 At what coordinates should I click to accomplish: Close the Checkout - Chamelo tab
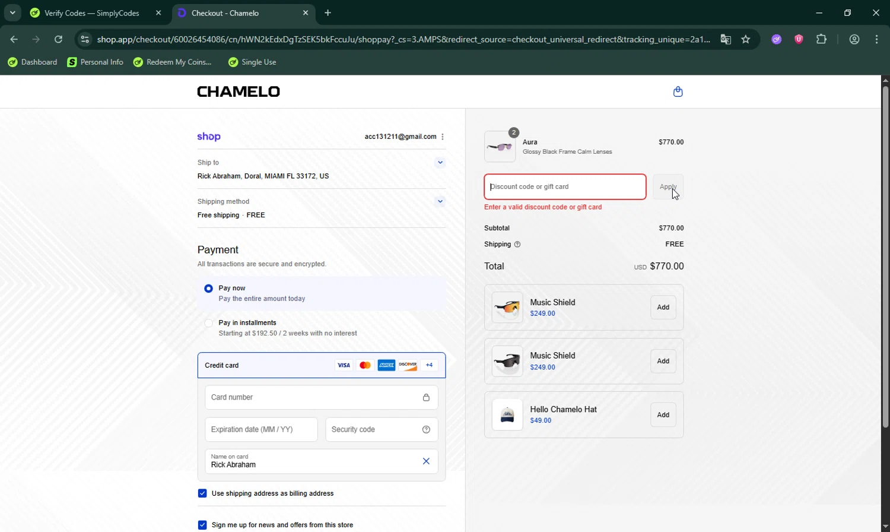[306, 12]
